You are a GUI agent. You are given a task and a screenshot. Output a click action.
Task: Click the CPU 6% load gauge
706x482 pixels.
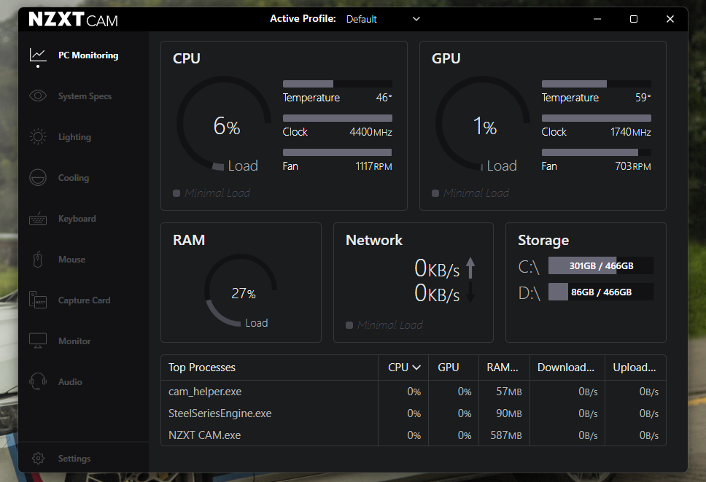224,123
